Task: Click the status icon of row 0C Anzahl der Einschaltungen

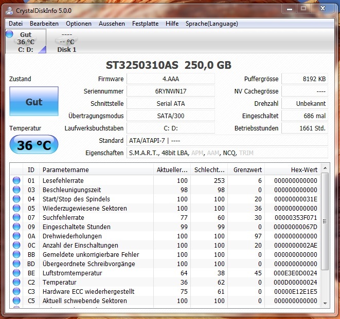Action: (16, 245)
